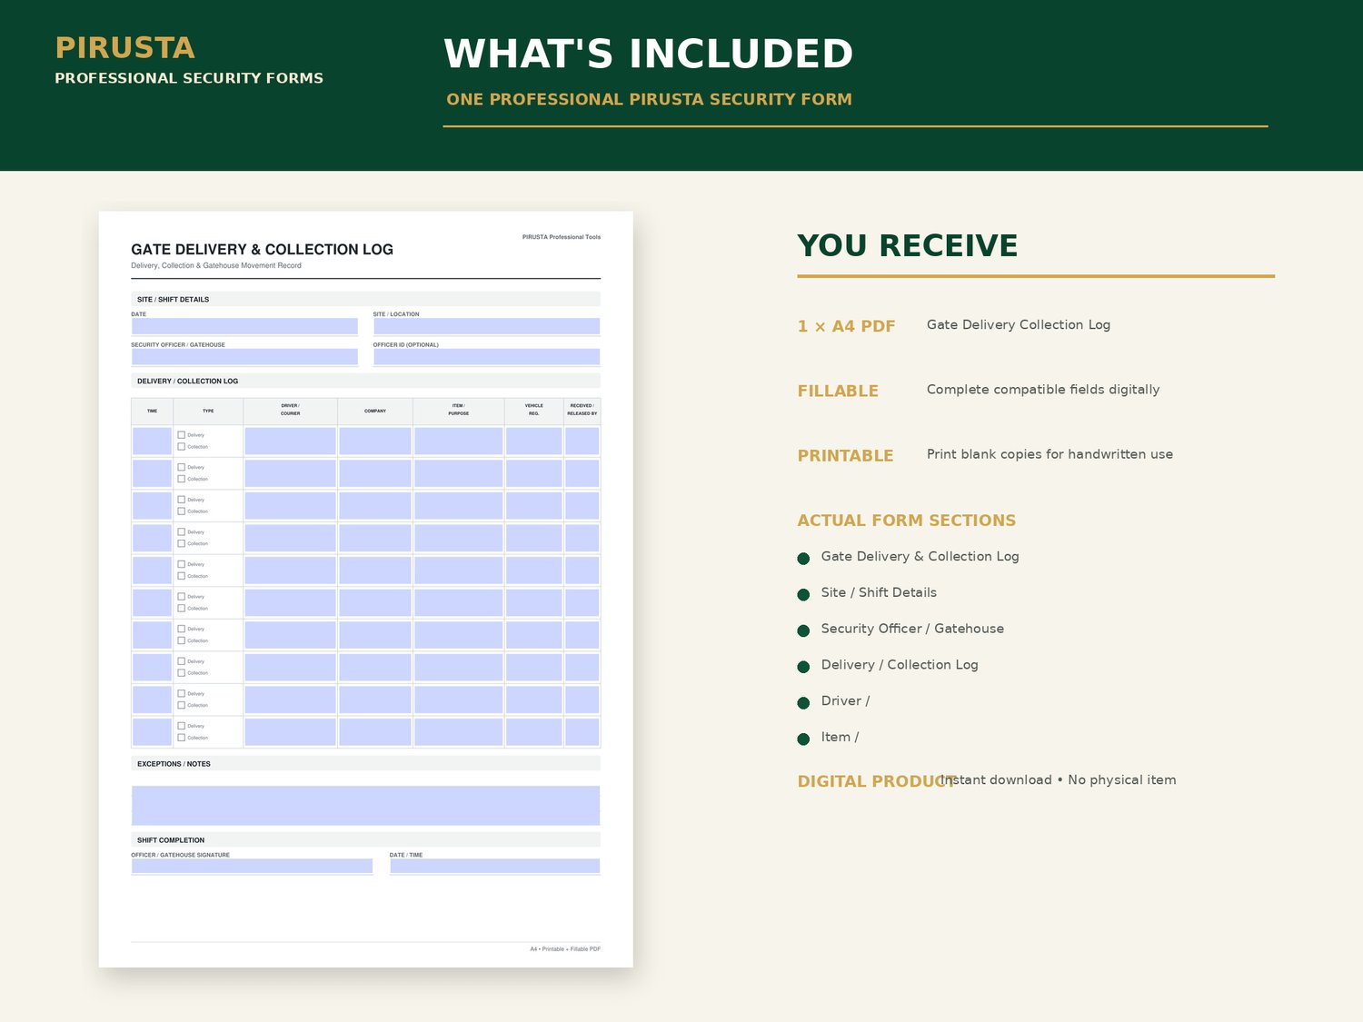The height and width of the screenshot is (1022, 1363).
Task: Click the OFFICER ID (OPTIONAL) field
Action: (x=486, y=357)
